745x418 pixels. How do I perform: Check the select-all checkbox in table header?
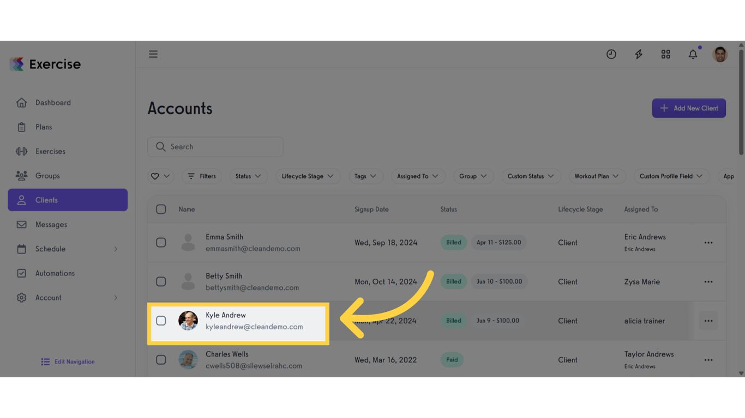(161, 209)
